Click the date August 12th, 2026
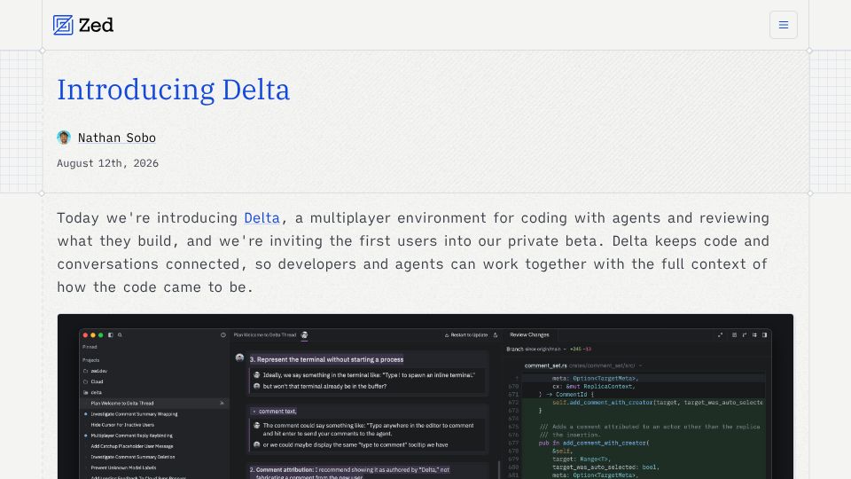851x479 pixels. click(x=107, y=163)
